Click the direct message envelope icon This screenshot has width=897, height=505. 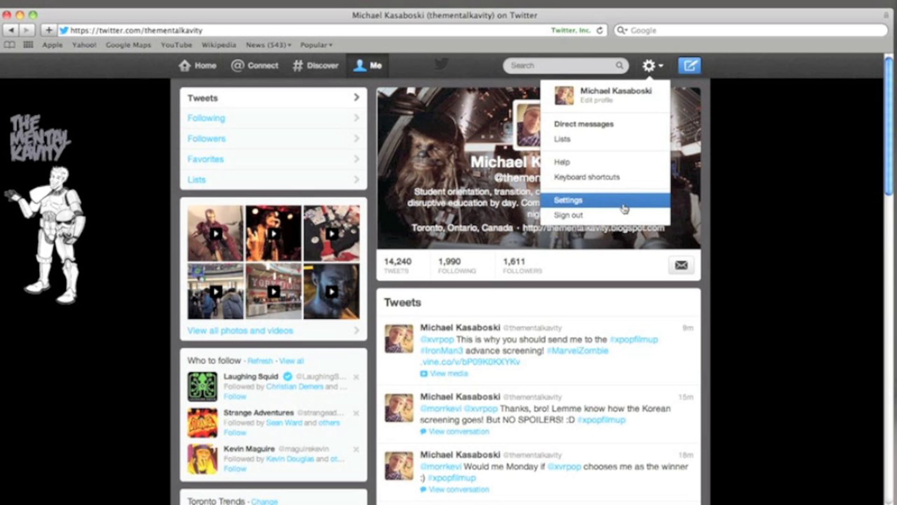coord(681,265)
